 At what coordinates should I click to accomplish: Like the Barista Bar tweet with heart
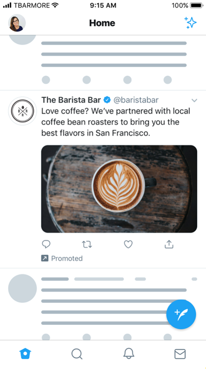[128, 244]
